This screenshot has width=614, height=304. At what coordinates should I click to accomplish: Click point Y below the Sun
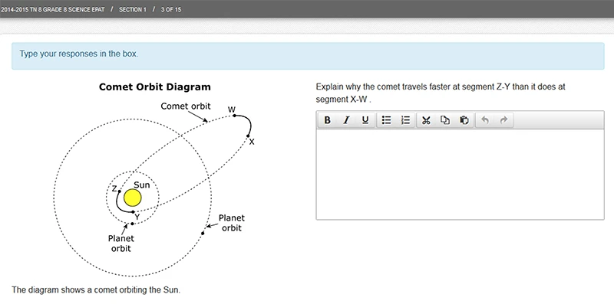coord(133,212)
